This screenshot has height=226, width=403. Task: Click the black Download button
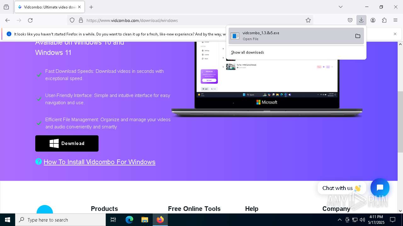[x=67, y=143]
